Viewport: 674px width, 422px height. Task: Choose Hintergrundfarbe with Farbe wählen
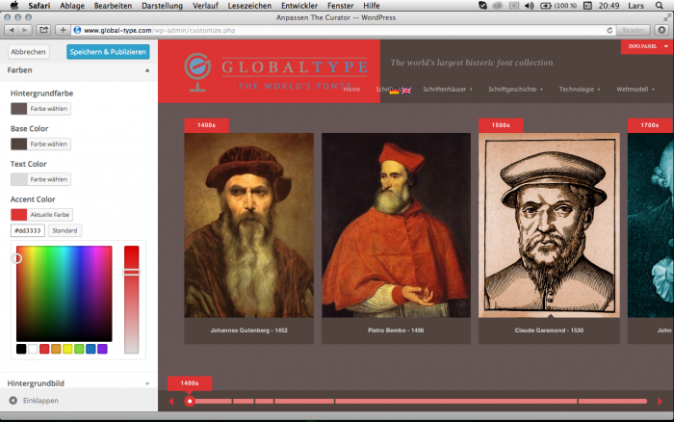pyautogui.click(x=40, y=109)
